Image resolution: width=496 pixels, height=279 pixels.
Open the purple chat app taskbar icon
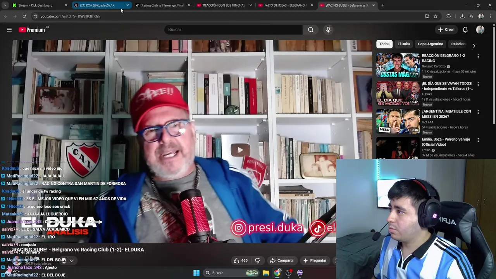[300, 273]
